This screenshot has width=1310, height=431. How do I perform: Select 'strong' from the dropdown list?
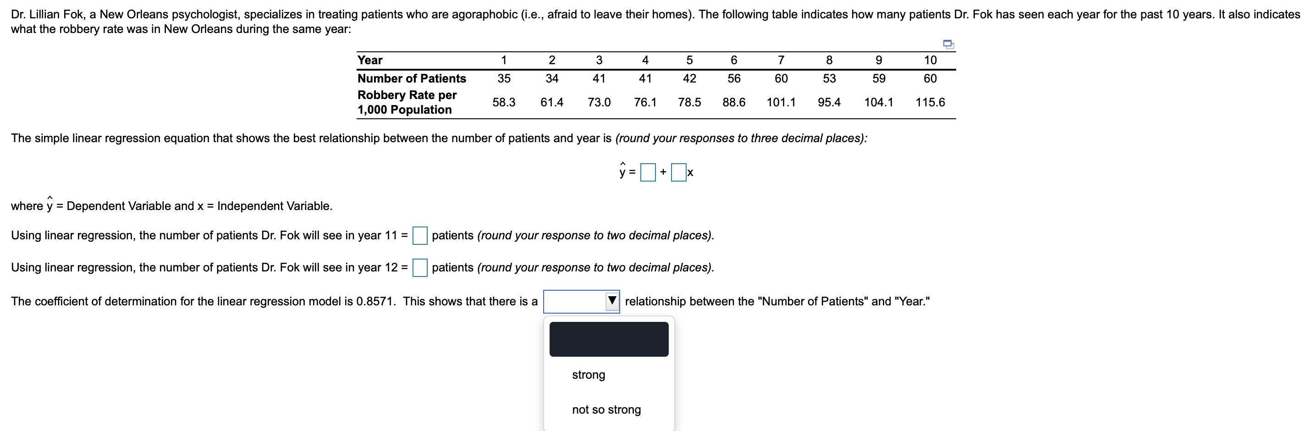[x=589, y=375]
